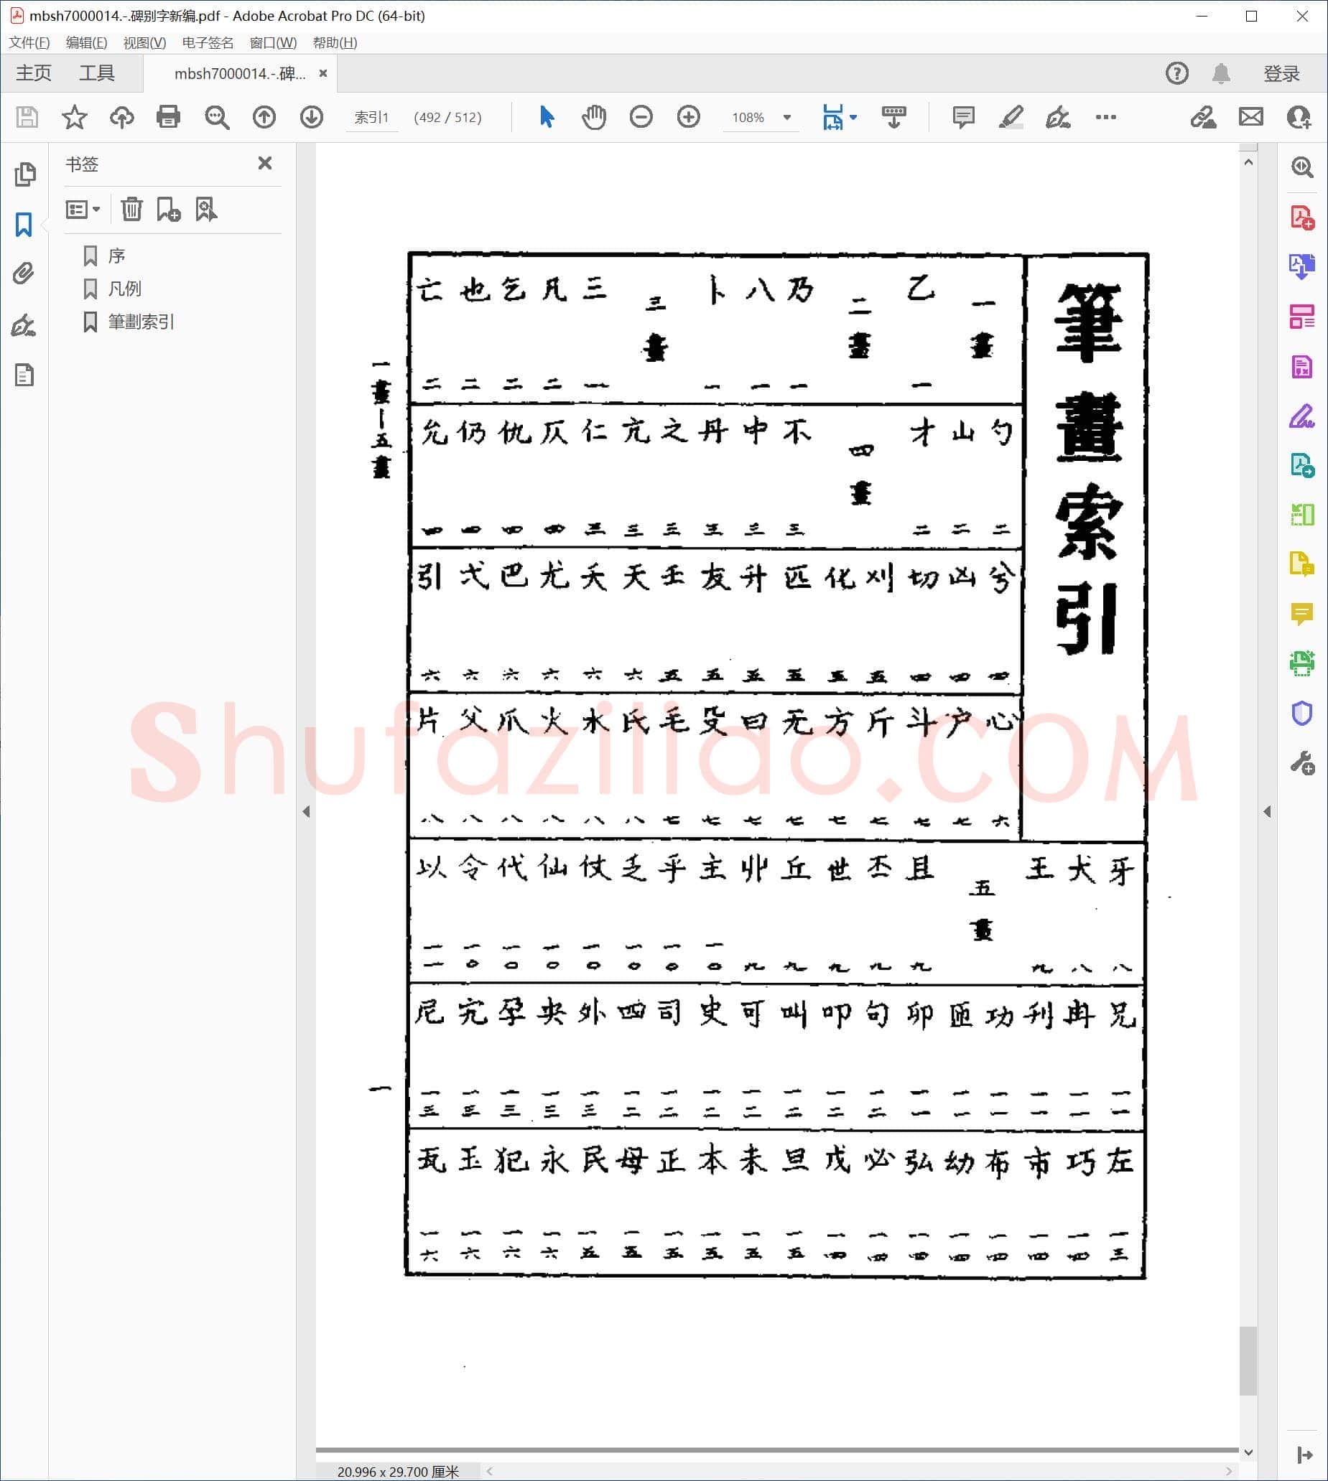
Task: Open the signatures panel icon in the left sidebar
Action: (x=24, y=324)
